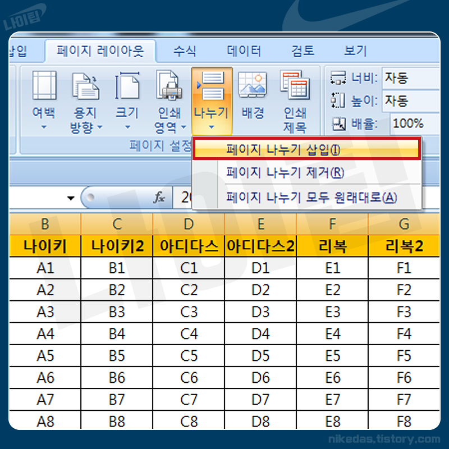Expand the 나누기 dropdown arrow

coord(212,127)
